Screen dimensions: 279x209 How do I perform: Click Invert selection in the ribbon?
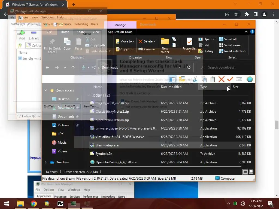(232, 51)
